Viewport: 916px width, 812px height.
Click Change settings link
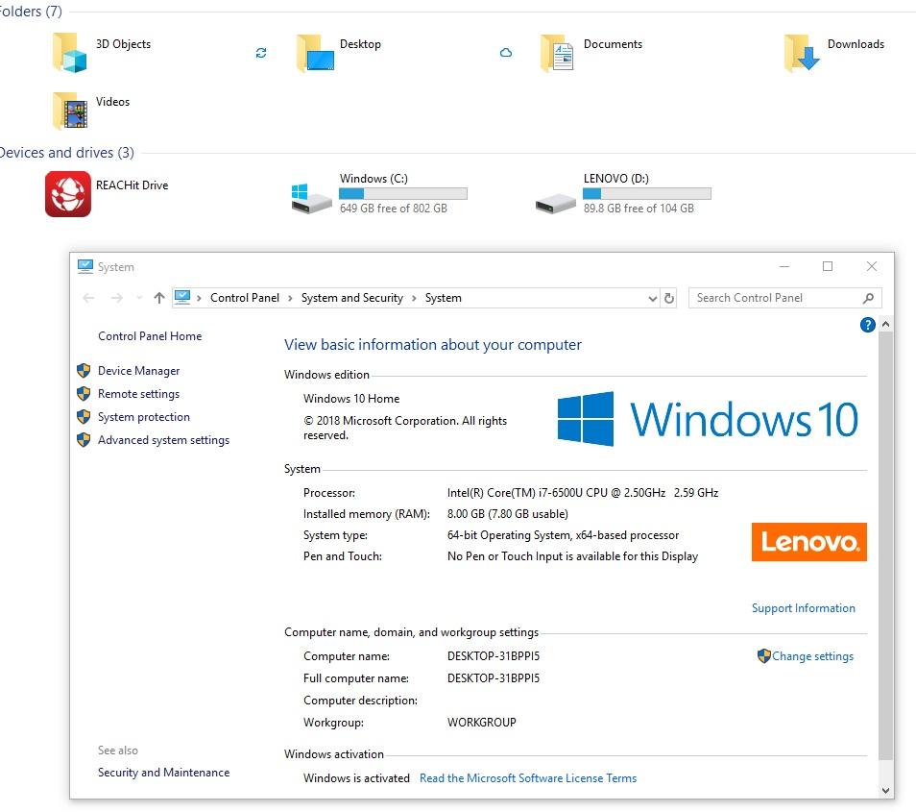[x=812, y=656]
